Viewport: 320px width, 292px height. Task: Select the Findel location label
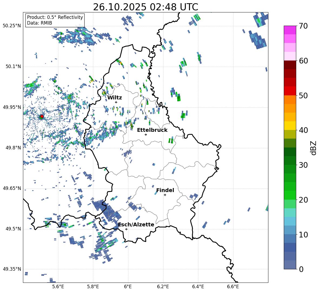point(165,190)
